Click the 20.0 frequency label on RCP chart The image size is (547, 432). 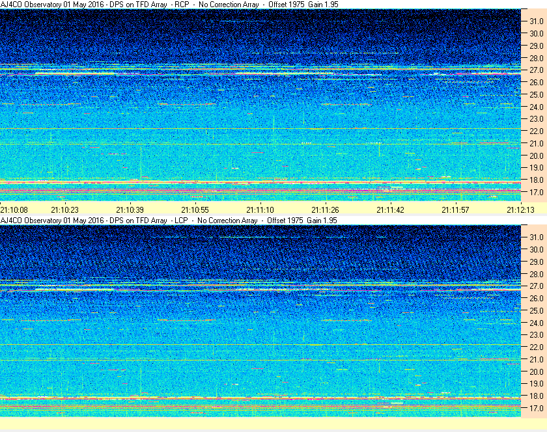click(x=537, y=156)
